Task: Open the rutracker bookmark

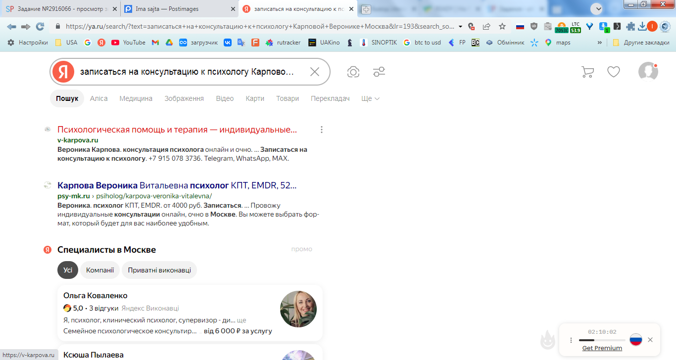Action: pyautogui.click(x=283, y=43)
